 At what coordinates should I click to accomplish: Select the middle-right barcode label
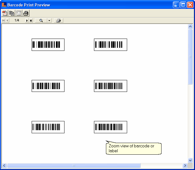pos(111,86)
